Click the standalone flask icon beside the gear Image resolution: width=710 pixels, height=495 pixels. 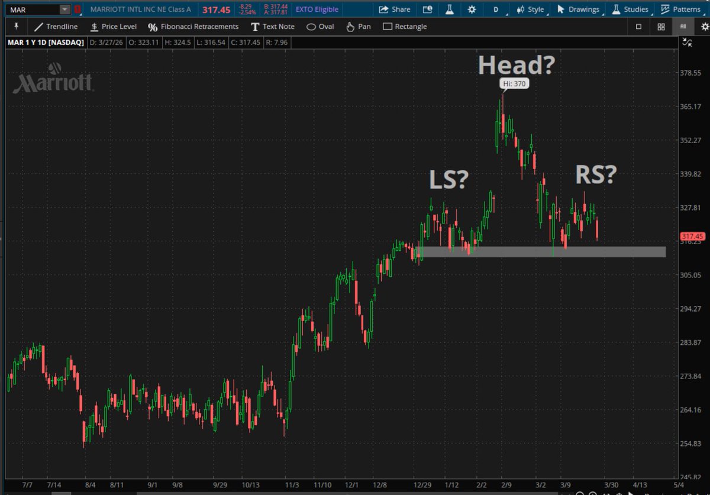449,9
